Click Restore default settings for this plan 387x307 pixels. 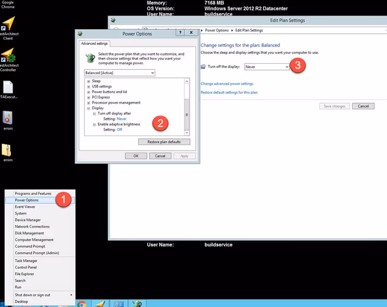(x=229, y=92)
